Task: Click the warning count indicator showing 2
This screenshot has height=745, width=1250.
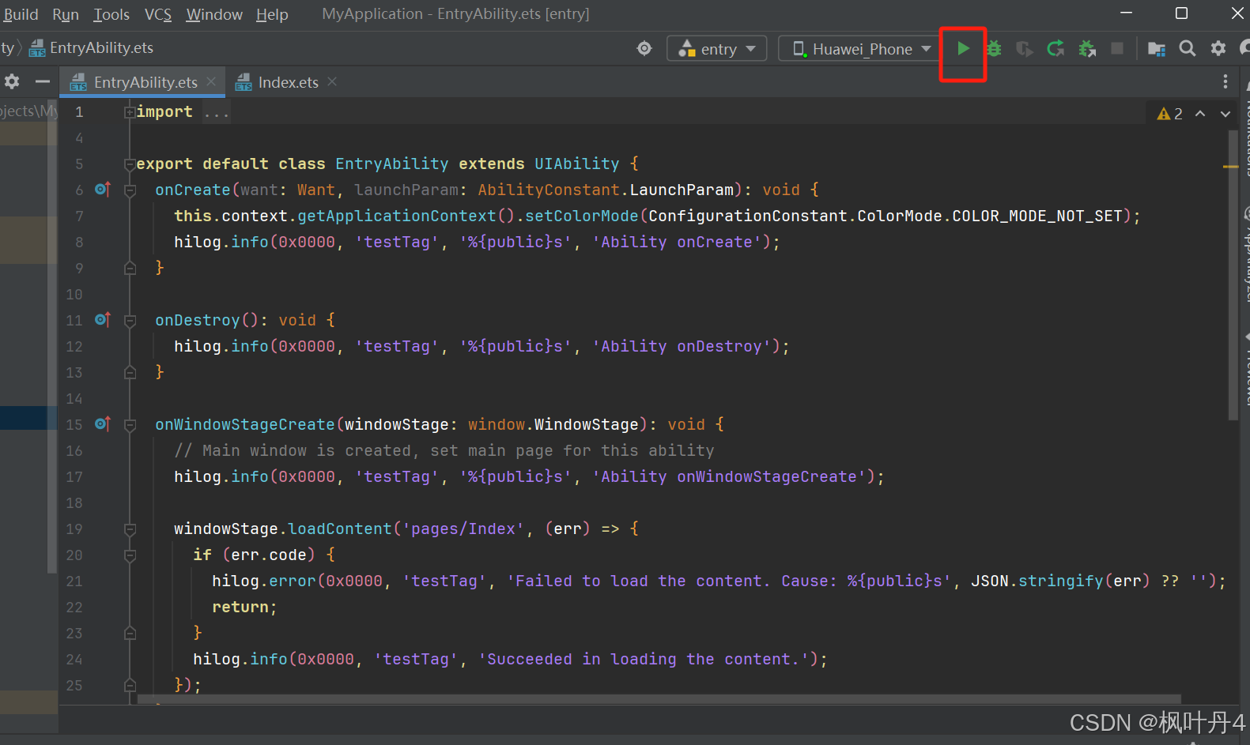Action: 1169,114
